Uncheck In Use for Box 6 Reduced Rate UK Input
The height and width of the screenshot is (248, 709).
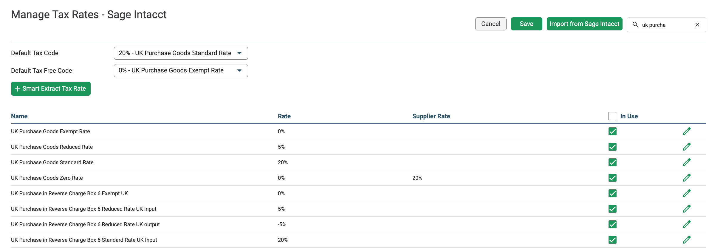[612, 209]
